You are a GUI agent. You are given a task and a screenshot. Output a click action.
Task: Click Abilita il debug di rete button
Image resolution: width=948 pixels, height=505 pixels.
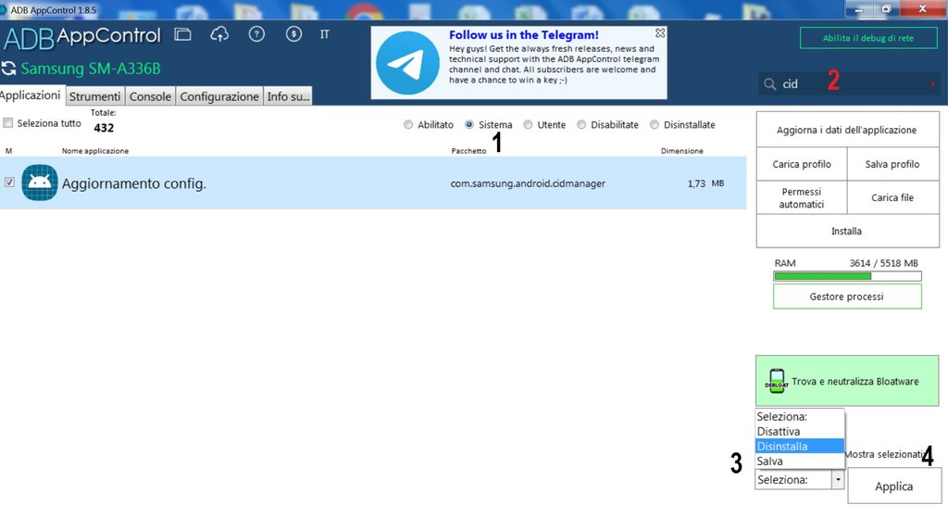coord(868,38)
